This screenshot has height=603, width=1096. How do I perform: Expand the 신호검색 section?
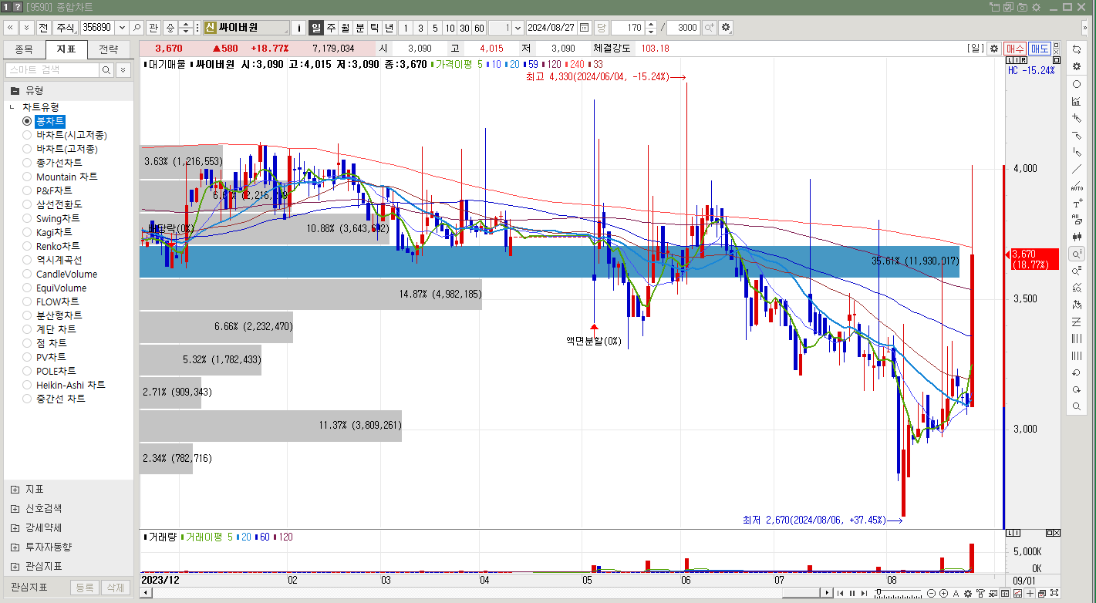(15, 509)
